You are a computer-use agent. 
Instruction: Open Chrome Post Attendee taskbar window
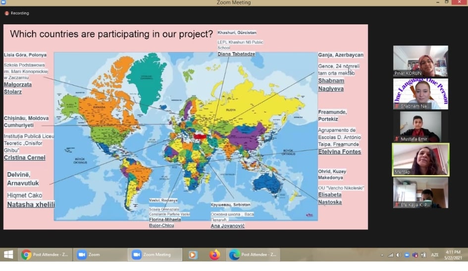45,255
